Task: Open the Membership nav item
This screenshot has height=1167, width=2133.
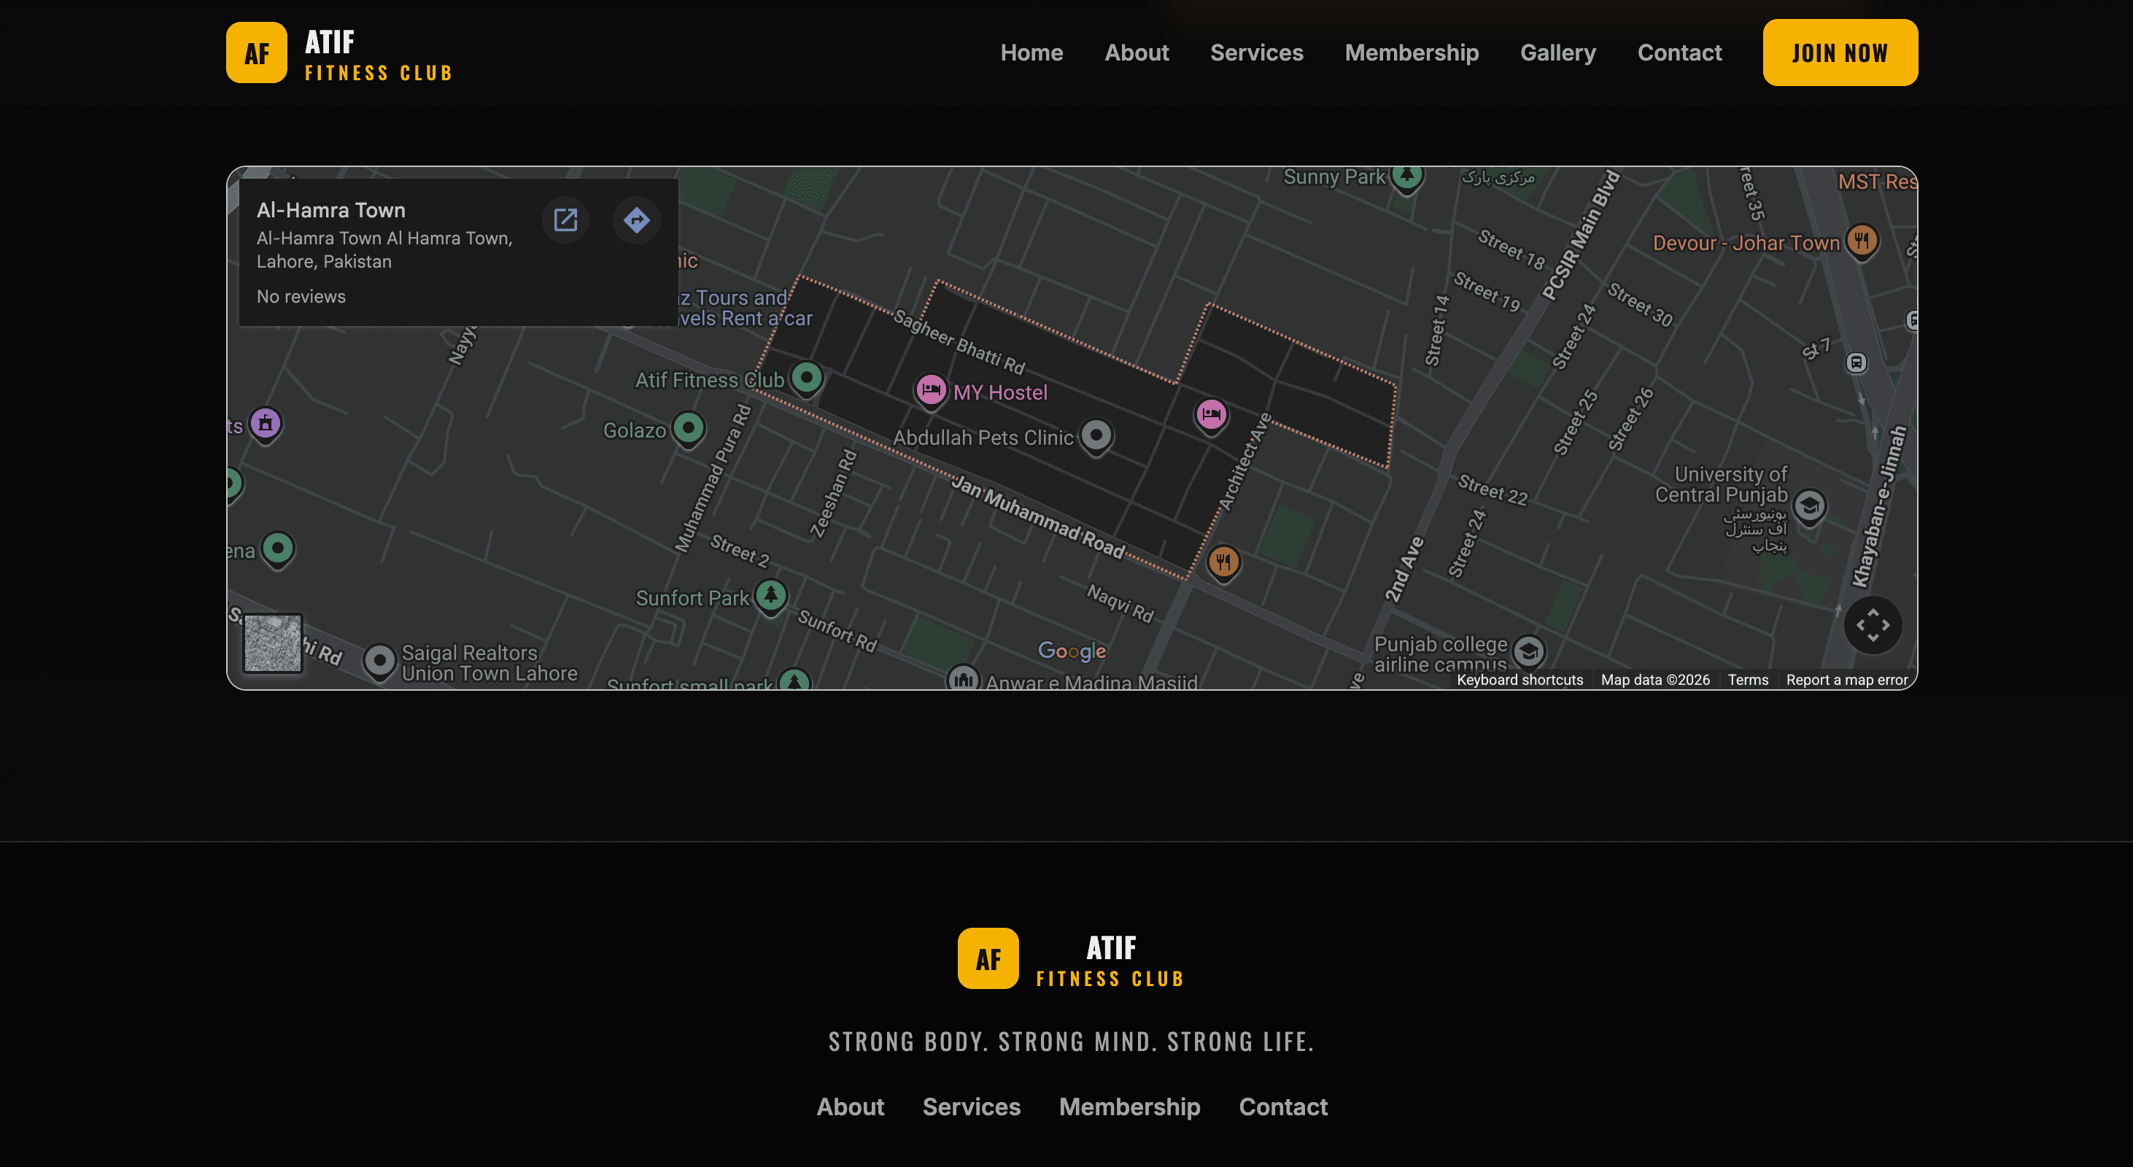Action: click(1412, 52)
